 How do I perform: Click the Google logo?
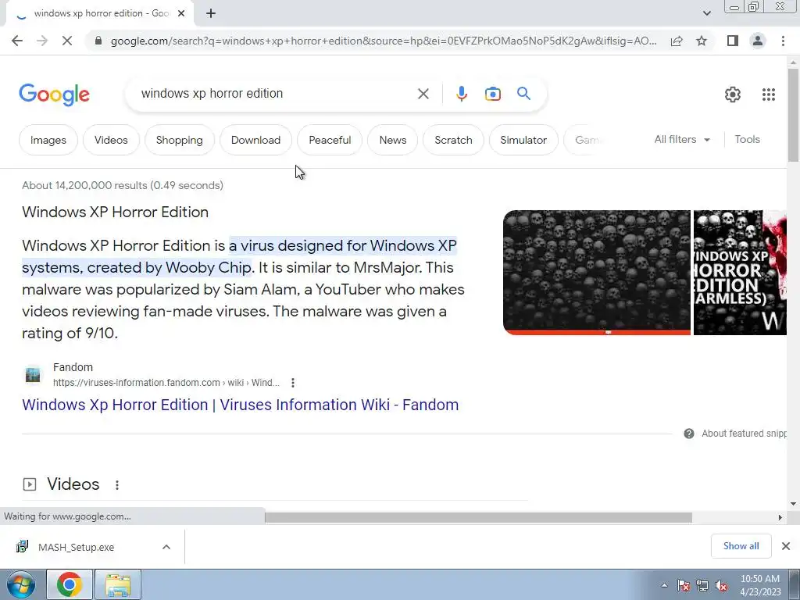pos(54,95)
